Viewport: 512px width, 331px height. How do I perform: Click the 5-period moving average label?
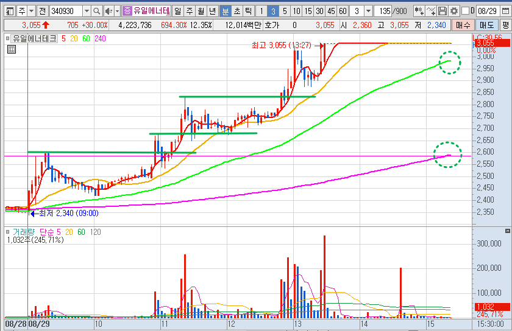click(63, 38)
